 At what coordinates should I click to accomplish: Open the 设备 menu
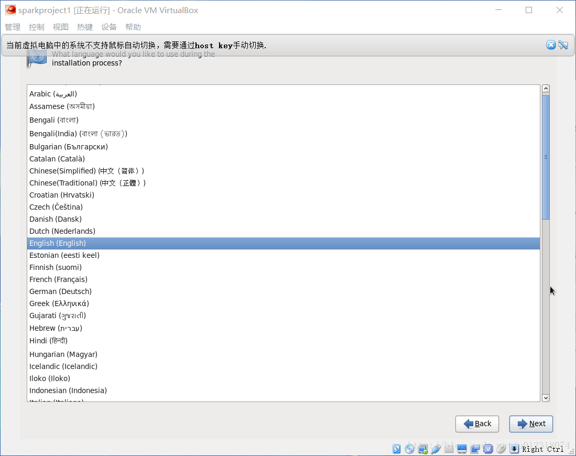pos(108,27)
